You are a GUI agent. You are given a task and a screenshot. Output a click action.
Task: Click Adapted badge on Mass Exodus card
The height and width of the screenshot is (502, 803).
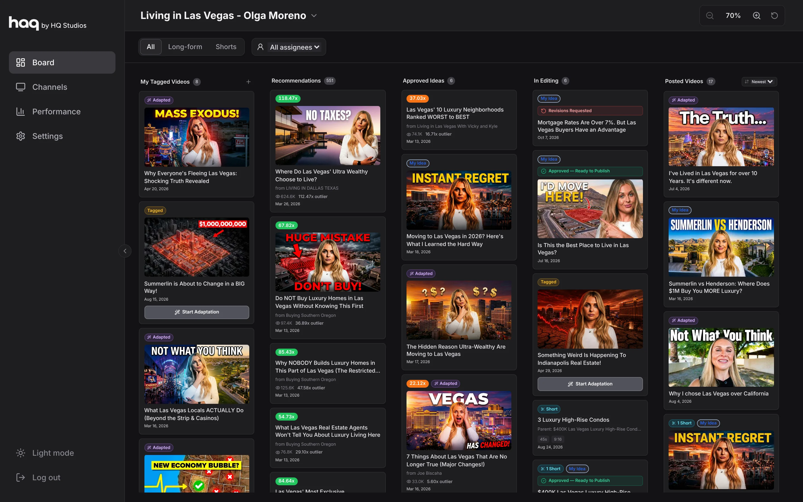click(159, 100)
